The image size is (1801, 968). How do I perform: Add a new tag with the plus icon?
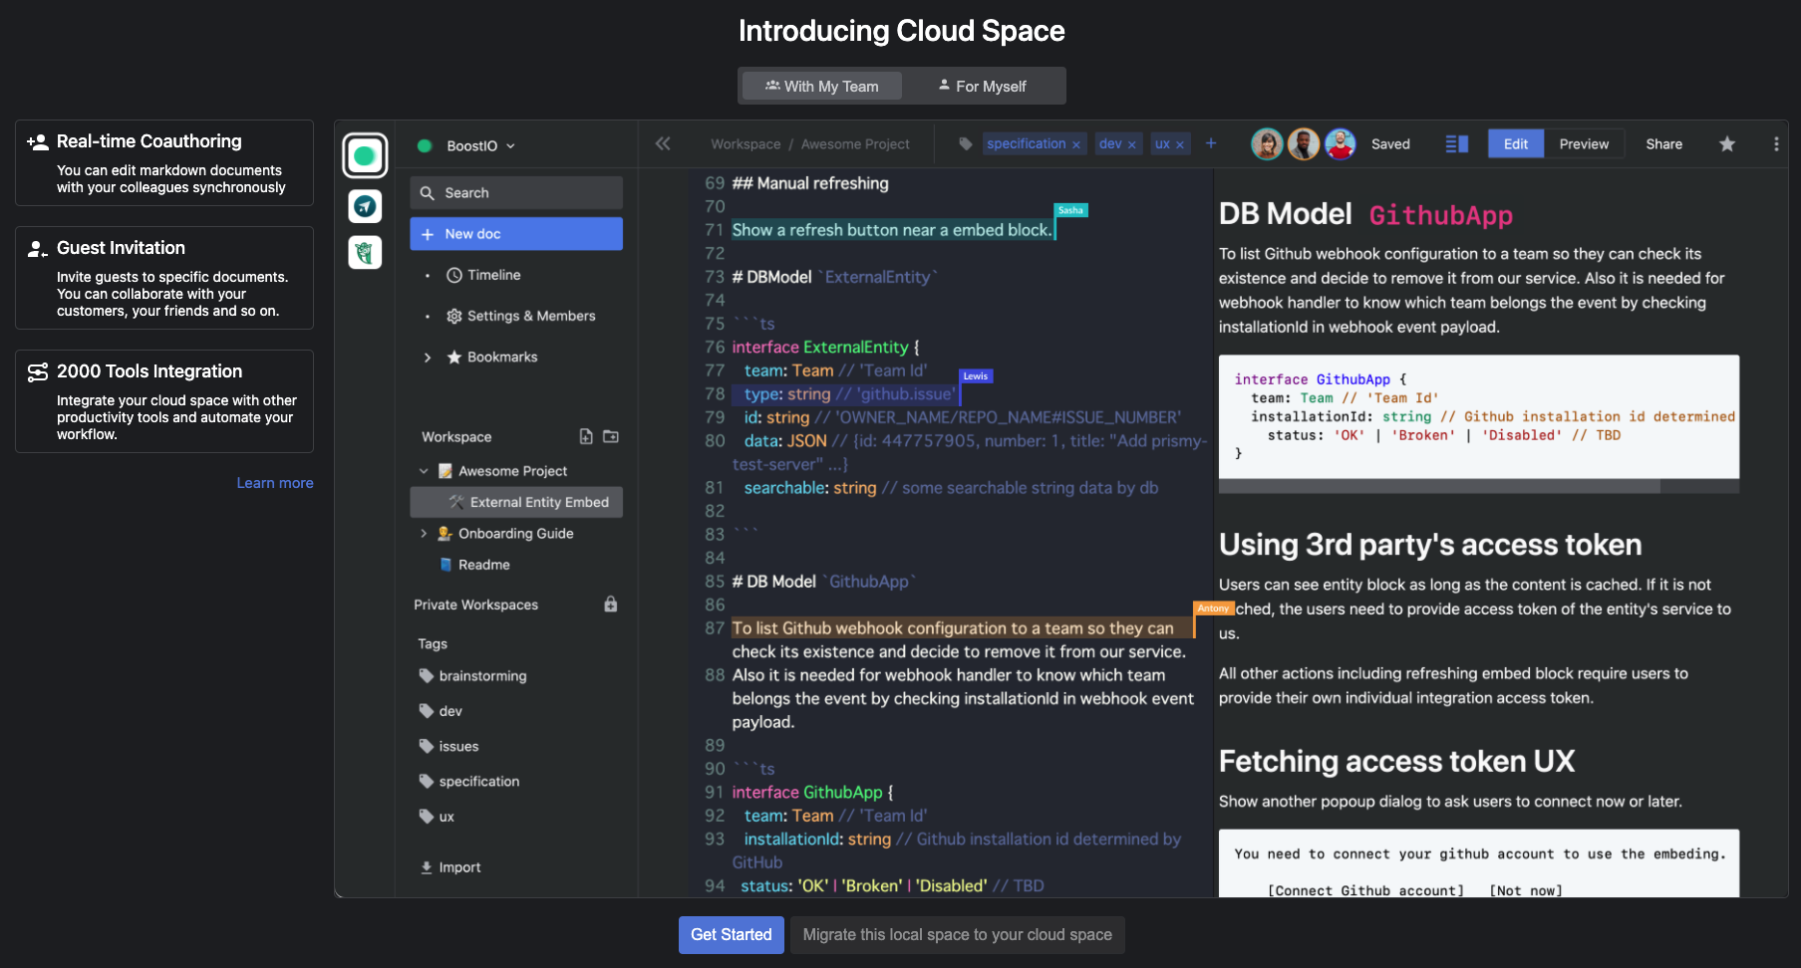click(1211, 143)
